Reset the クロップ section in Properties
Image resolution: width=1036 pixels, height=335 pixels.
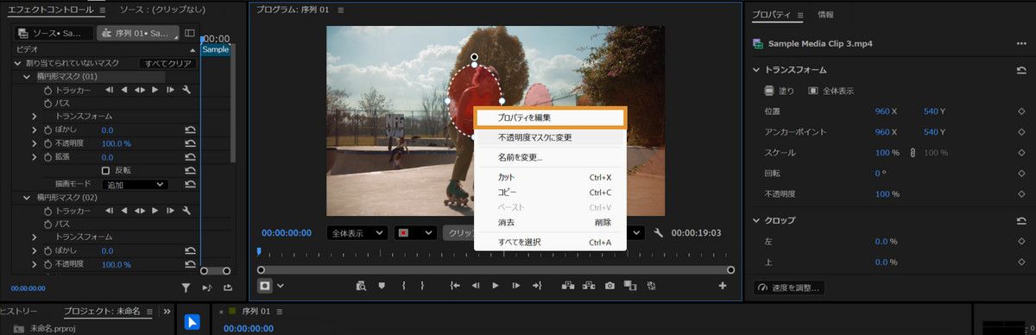tap(1021, 221)
